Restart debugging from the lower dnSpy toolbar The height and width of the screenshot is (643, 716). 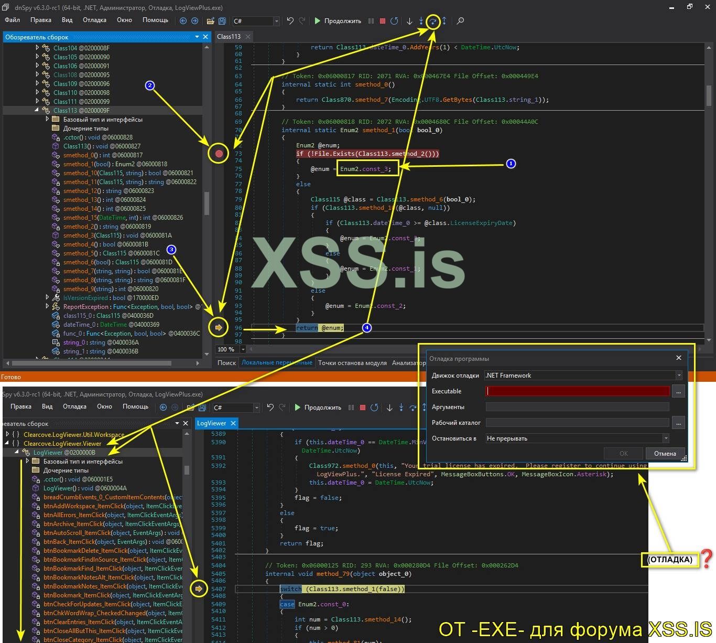tap(374, 407)
